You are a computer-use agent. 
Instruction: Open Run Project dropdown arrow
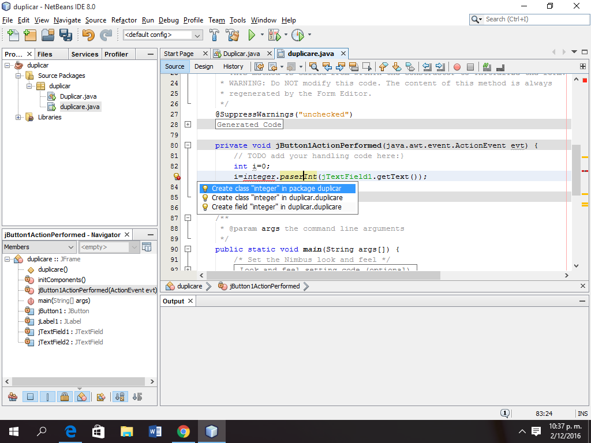pyautogui.click(x=262, y=35)
